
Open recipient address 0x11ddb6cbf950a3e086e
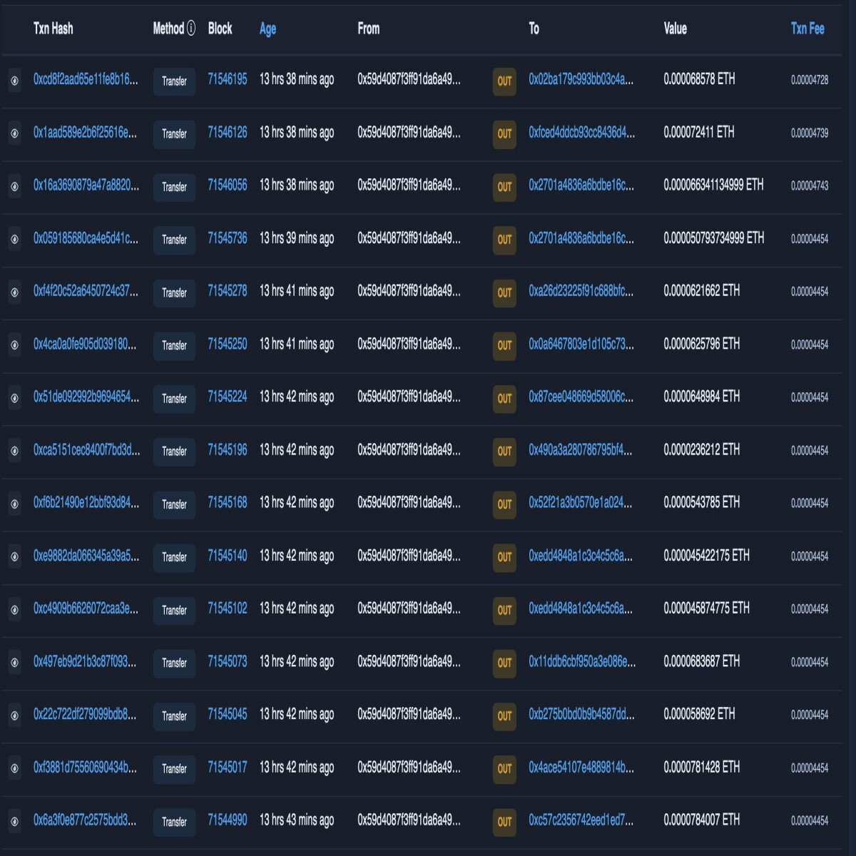[x=582, y=661]
